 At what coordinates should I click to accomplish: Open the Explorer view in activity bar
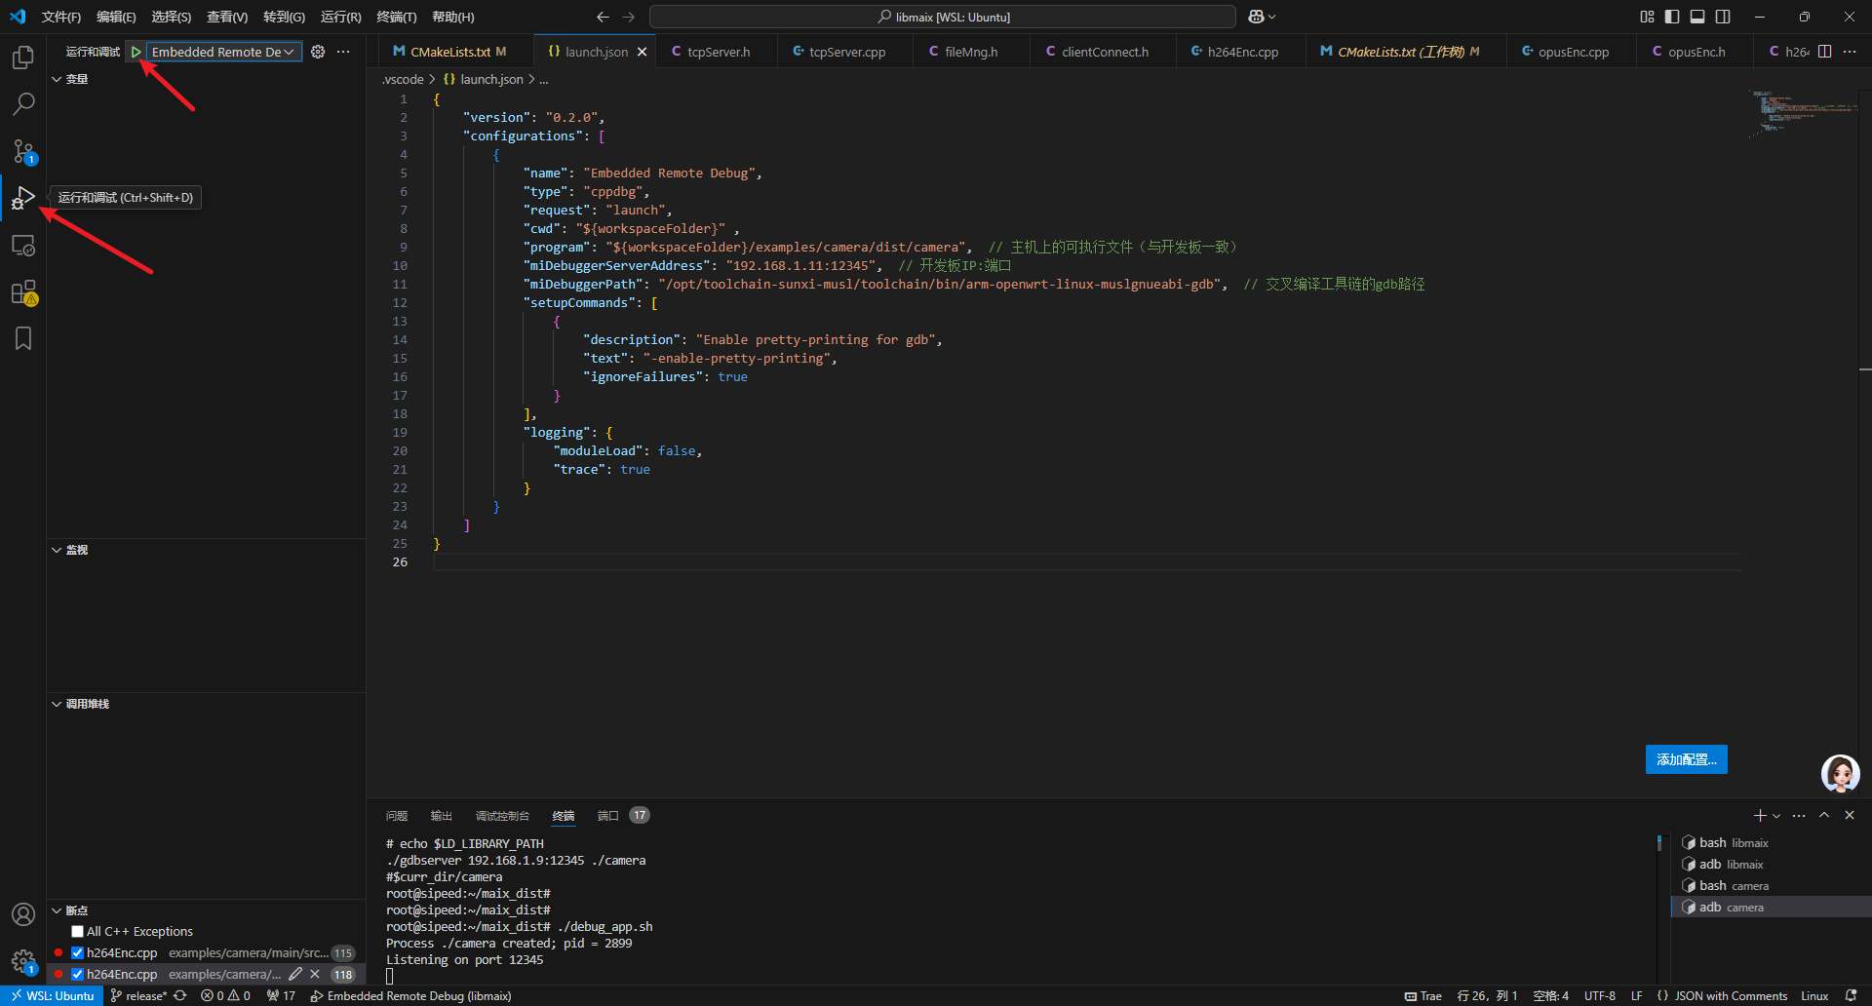[23, 58]
